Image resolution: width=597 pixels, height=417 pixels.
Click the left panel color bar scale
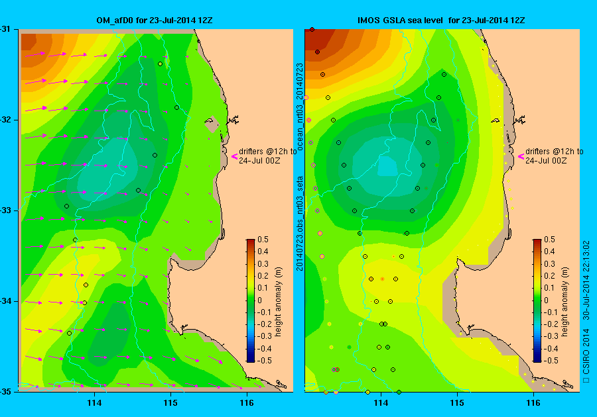click(x=251, y=301)
